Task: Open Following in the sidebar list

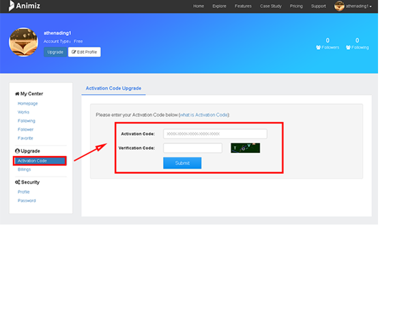Action: [x=27, y=121]
